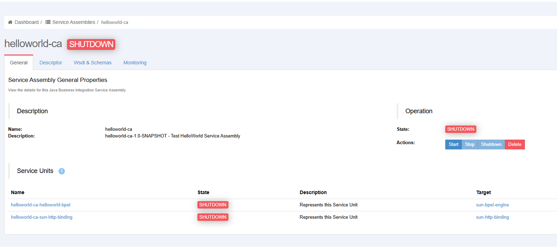Click the Service Units count badge
The image size is (557, 250).
[62, 171]
